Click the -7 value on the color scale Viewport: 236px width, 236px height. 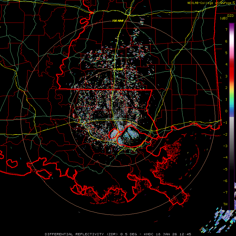pyautogui.click(x=225, y=192)
